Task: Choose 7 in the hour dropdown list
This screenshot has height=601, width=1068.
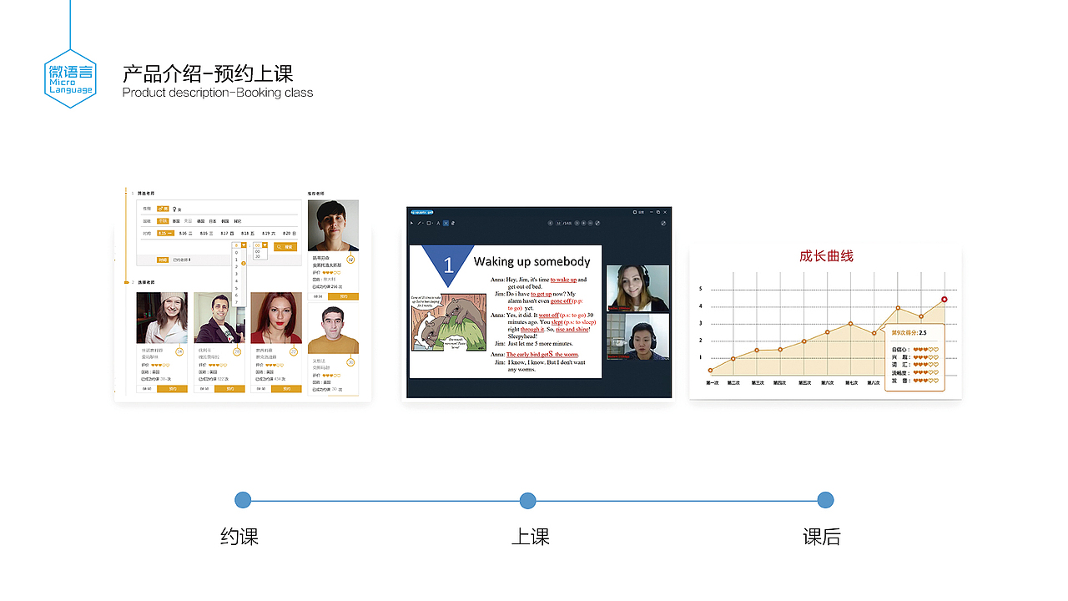Action: [236, 302]
